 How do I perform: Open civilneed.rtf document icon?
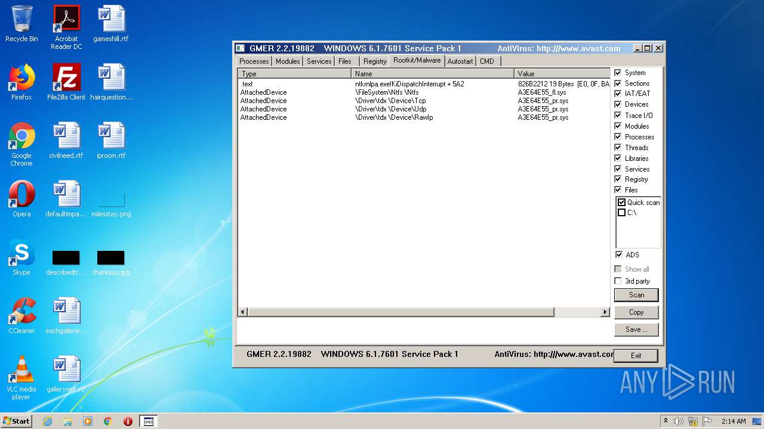click(66, 141)
